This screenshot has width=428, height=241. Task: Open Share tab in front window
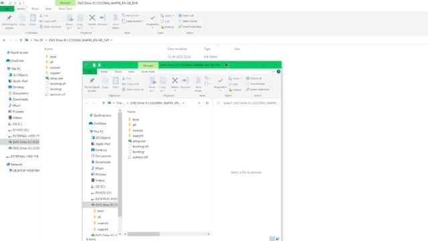[118, 72]
